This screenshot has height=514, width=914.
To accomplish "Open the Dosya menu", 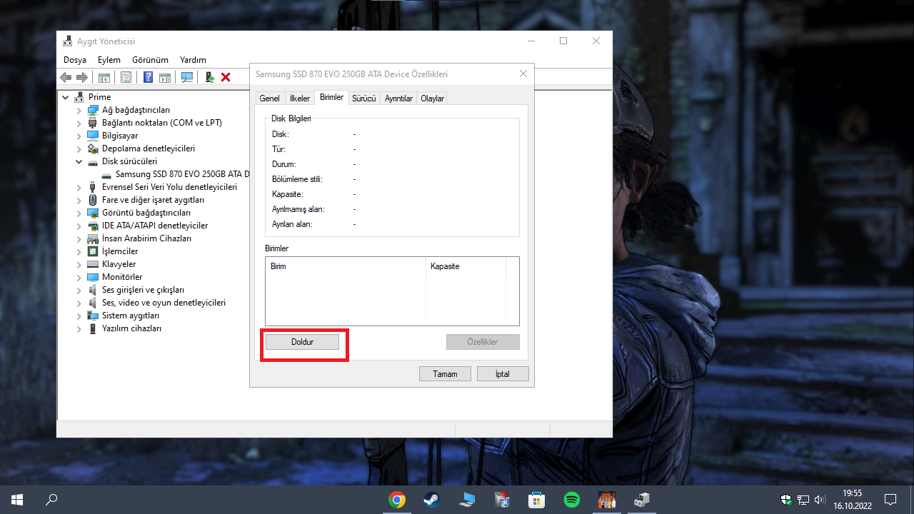I will point(75,60).
